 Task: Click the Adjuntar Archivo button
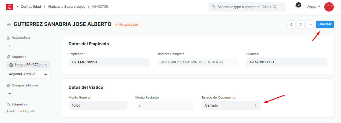pos(28,74)
